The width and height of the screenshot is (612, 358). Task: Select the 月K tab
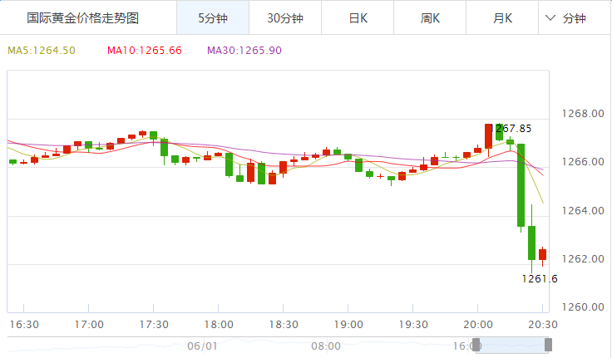(x=502, y=18)
